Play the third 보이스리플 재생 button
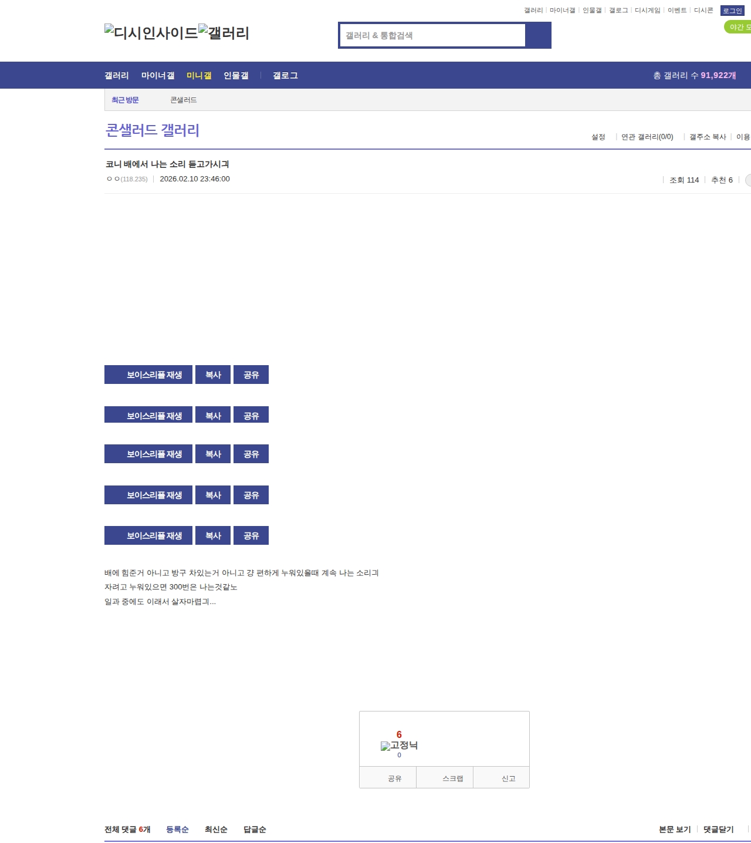This screenshot has height=843, width=751. [148, 454]
